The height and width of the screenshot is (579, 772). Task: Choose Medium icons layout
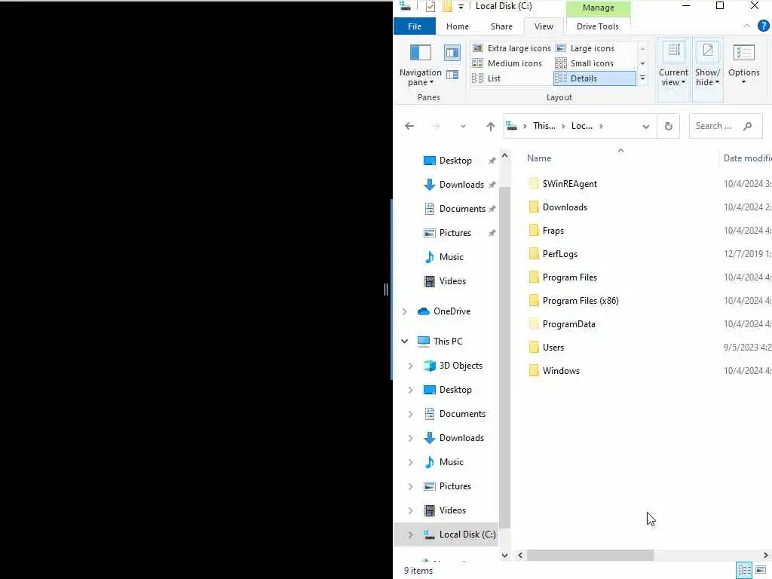tap(507, 63)
